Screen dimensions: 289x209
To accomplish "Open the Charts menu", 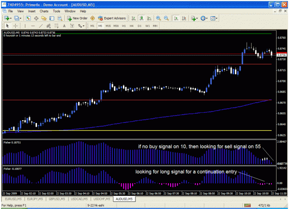I will (x=44, y=11).
